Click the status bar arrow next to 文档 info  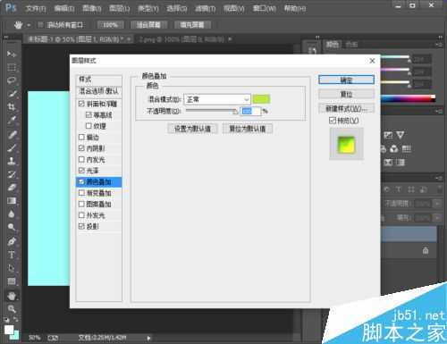148,338
